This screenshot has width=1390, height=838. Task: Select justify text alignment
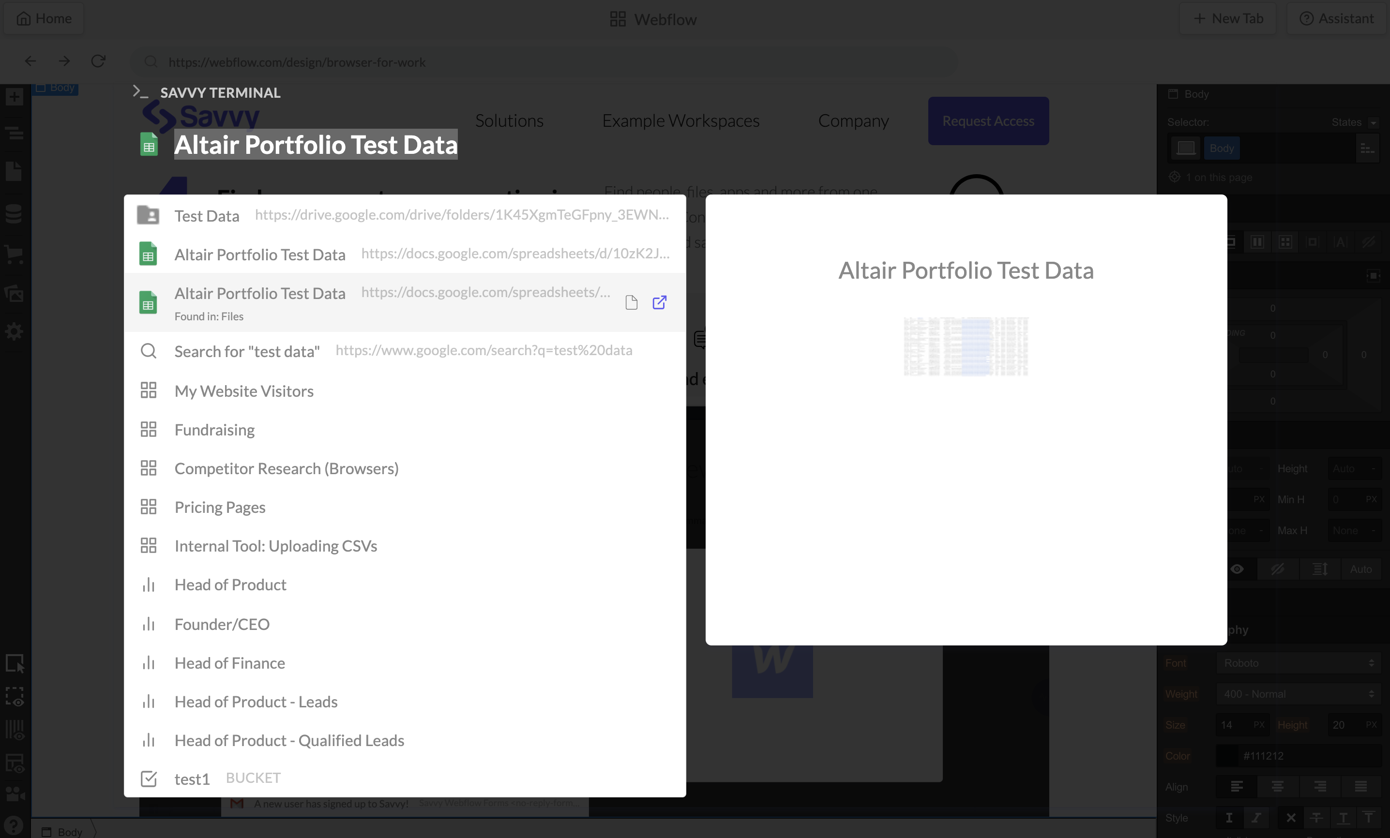(x=1360, y=787)
